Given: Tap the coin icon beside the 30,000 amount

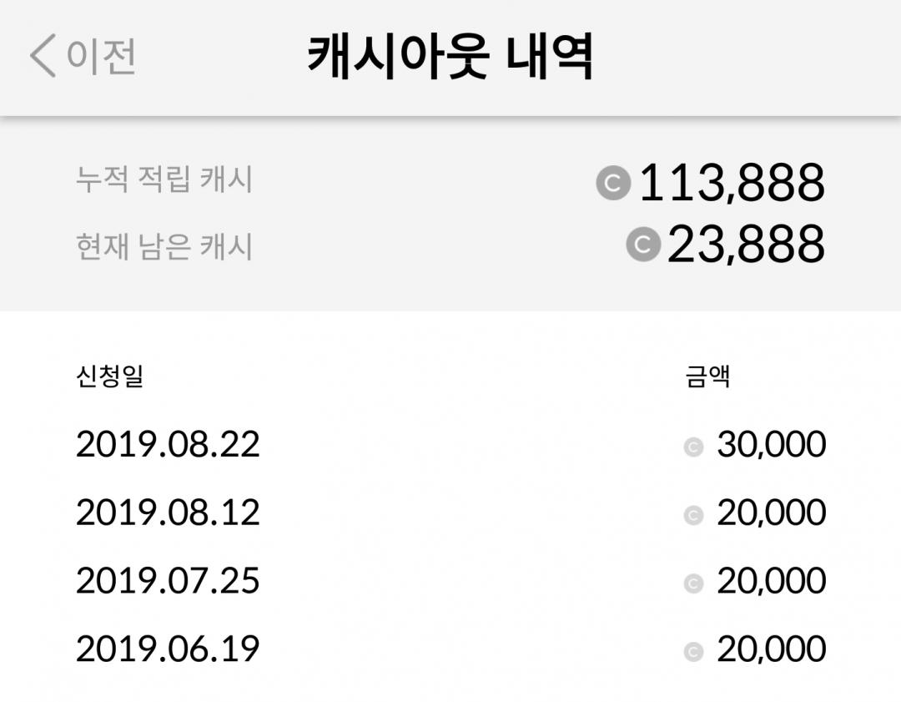Looking at the screenshot, I should click(693, 447).
